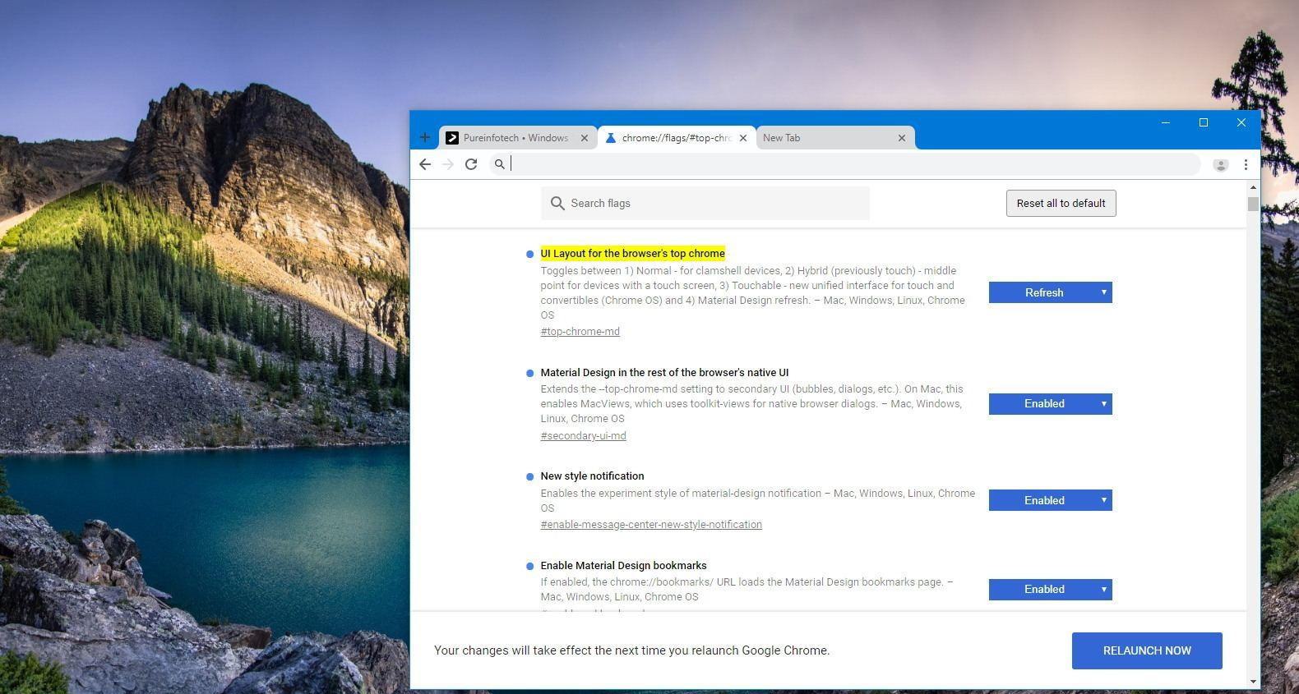Open the #top-chrome-md anchor link
The height and width of the screenshot is (694, 1299).
tap(580, 332)
